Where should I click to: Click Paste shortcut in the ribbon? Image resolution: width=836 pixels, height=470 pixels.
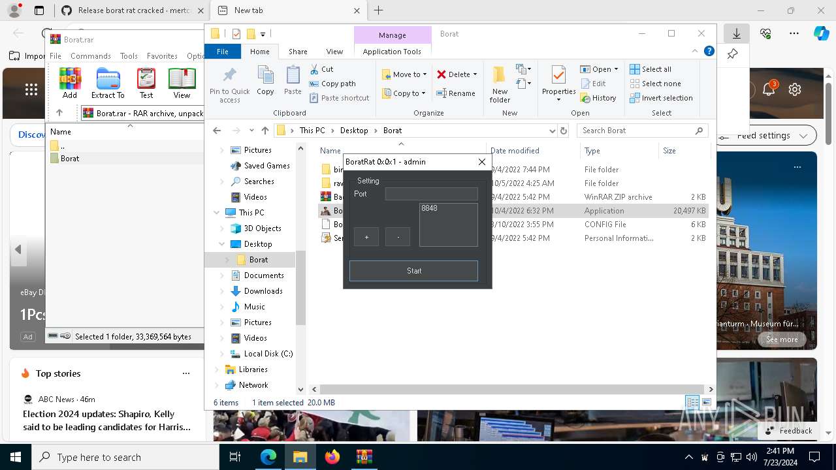pos(339,98)
